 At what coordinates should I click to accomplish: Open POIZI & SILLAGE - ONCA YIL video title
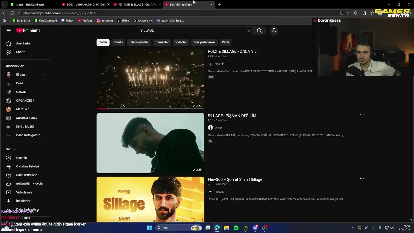[x=232, y=51]
